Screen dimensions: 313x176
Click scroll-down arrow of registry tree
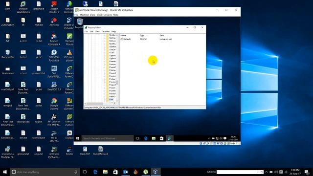pos(117,101)
